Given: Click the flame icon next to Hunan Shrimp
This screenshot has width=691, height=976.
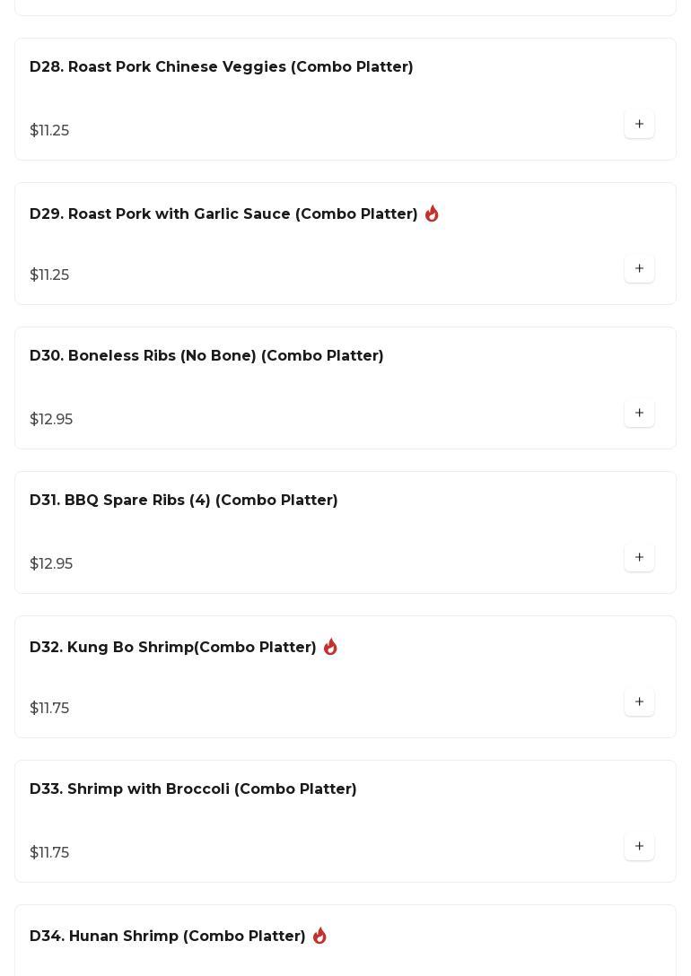Looking at the screenshot, I should [319, 936].
